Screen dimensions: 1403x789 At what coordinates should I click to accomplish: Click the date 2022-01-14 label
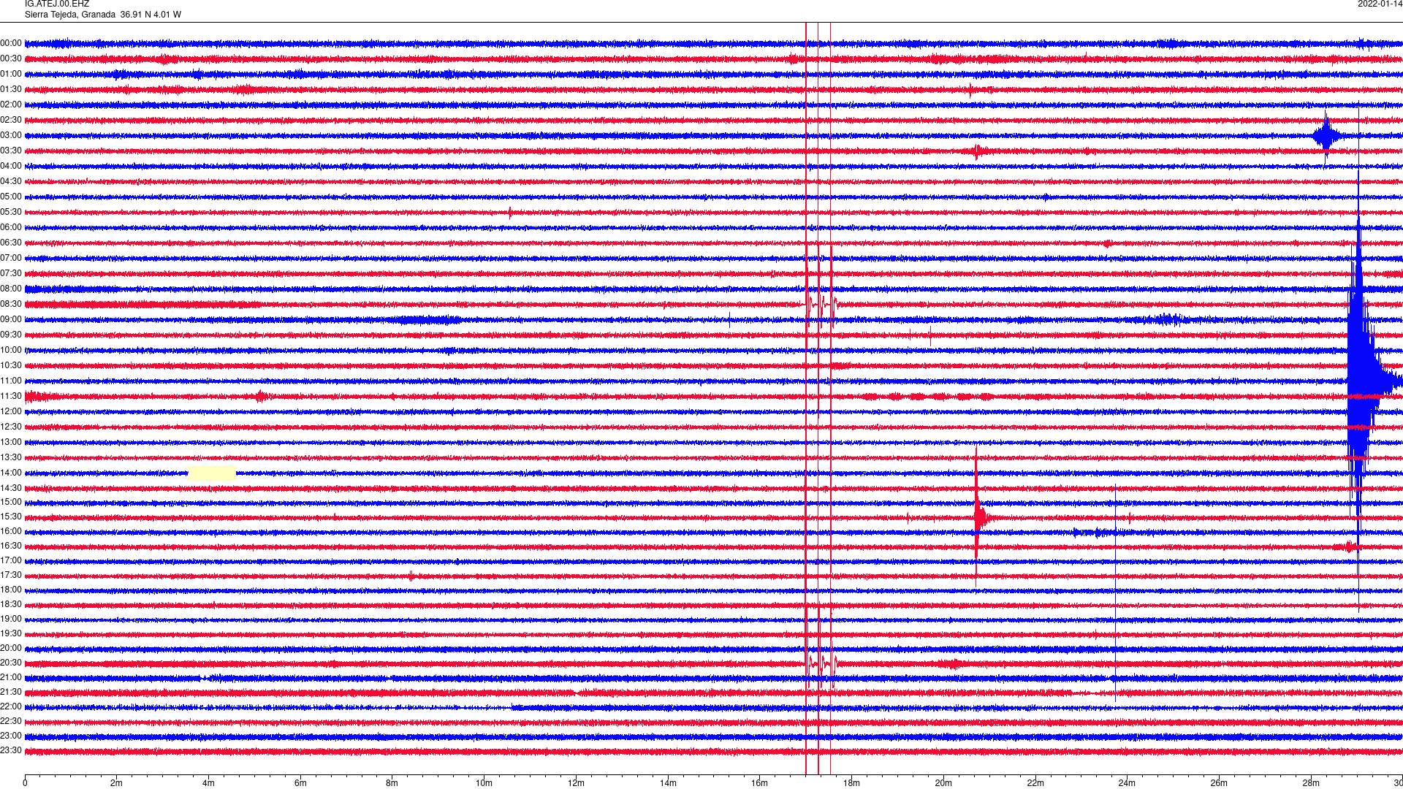point(1380,4)
